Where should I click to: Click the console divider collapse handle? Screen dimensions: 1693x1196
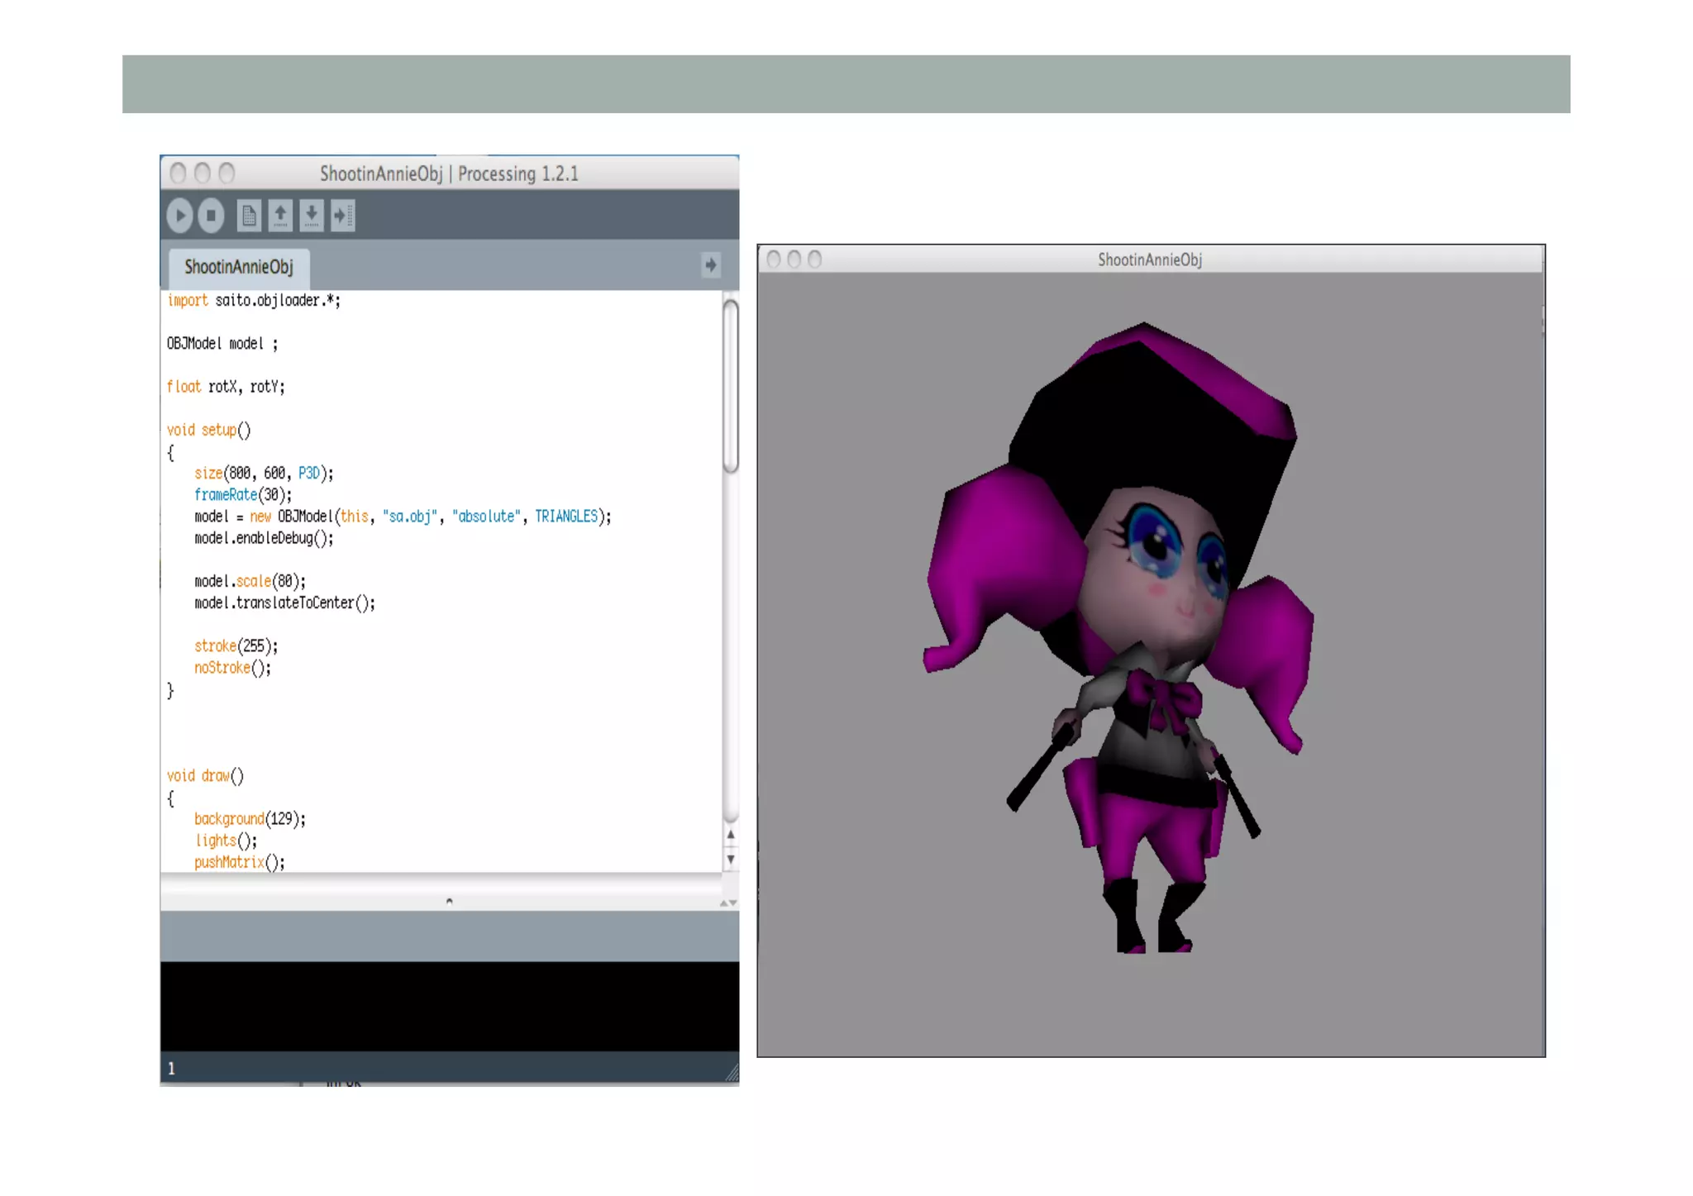tap(449, 901)
